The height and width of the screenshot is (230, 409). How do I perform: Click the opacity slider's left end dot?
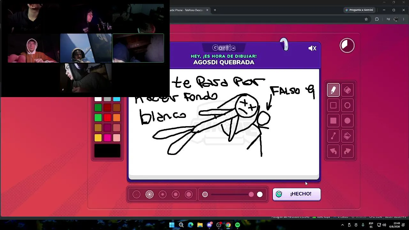[205, 194]
